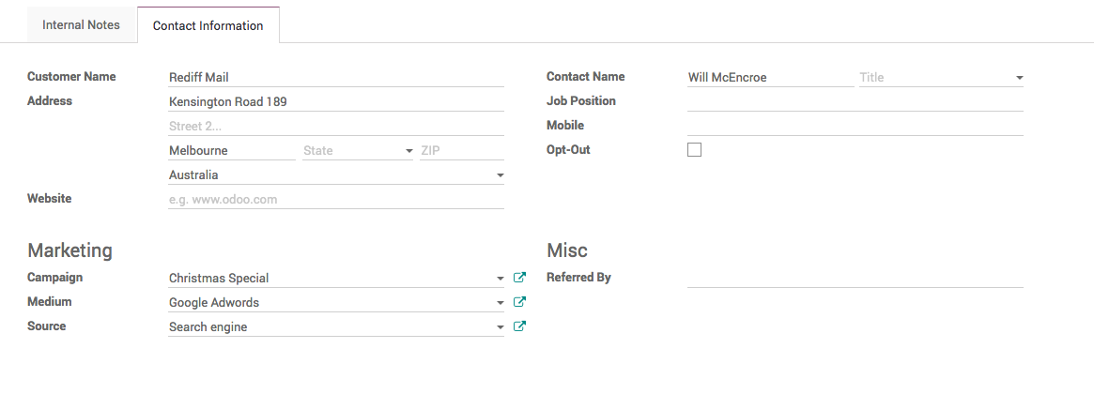Viewport: 1094px width, 394px height.
Task: Open the Google Adwords medium dropdown
Action: tap(500, 303)
